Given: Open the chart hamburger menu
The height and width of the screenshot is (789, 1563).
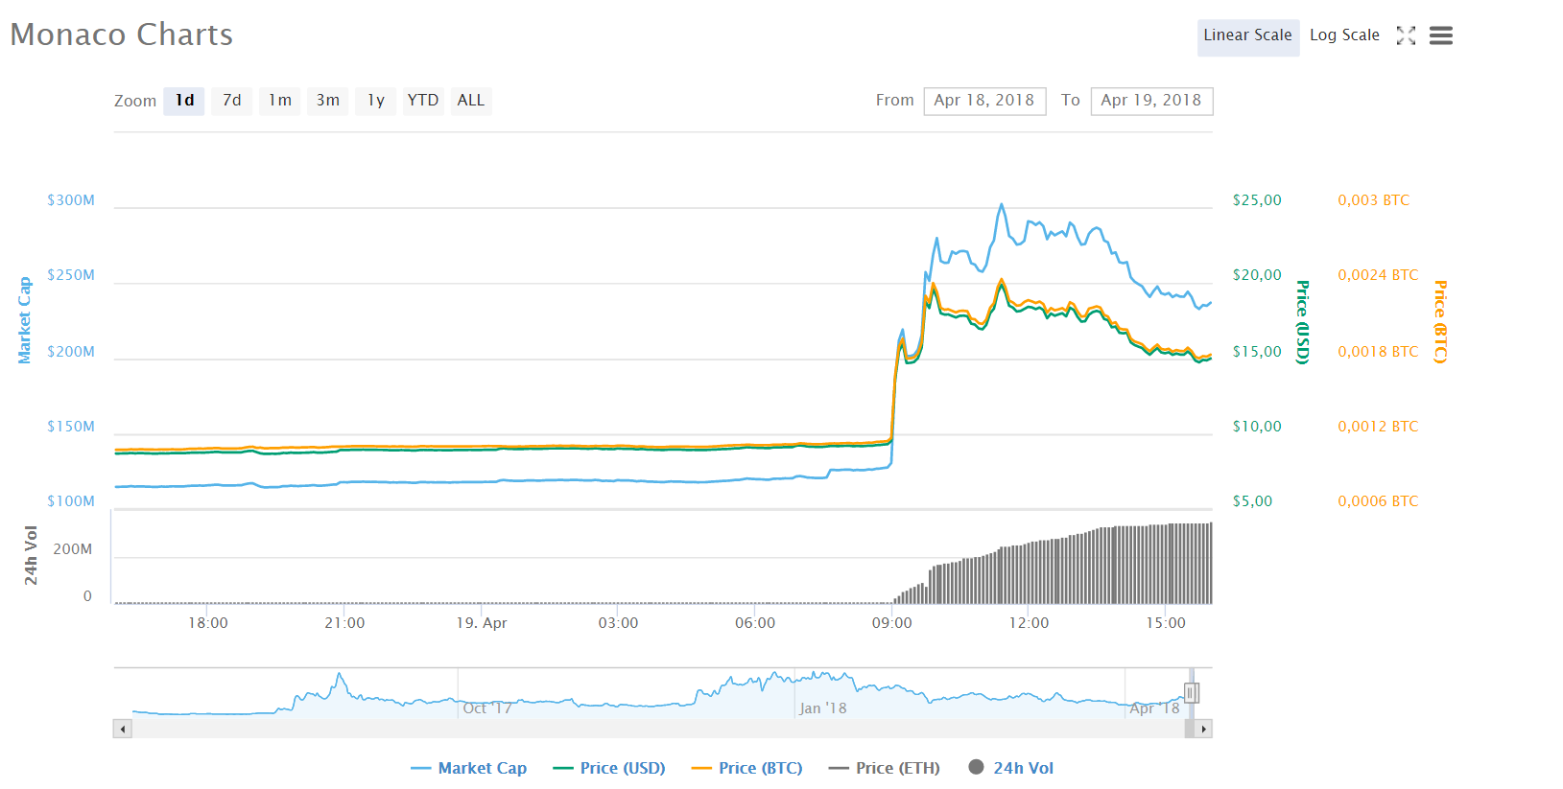Looking at the screenshot, I should 1440,35.
